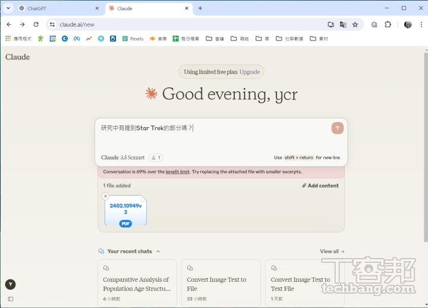Remove the attached PDF file
Image resolution: width=428 pixels, height=308 pixels.
click(x=105, y=196)
